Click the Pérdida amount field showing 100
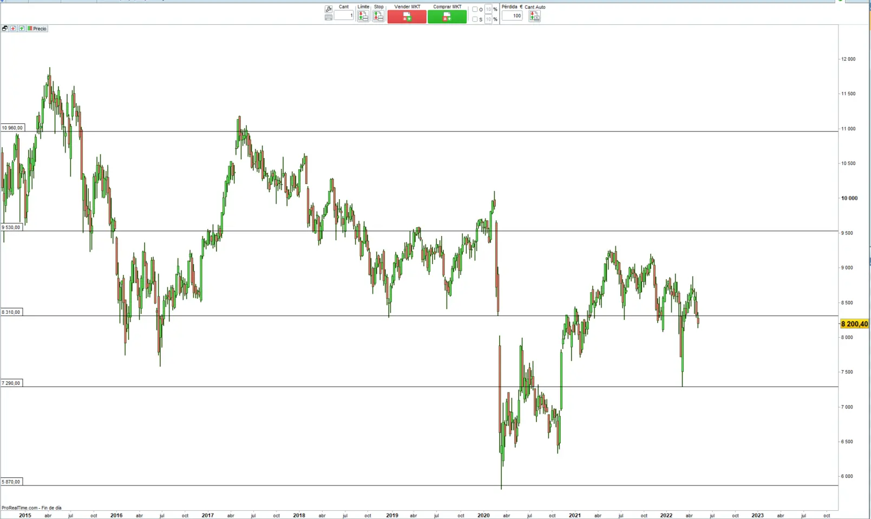 click(512, 16)
